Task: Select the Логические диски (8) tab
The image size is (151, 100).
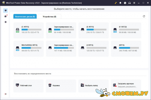Action: (x=25, y=16)
